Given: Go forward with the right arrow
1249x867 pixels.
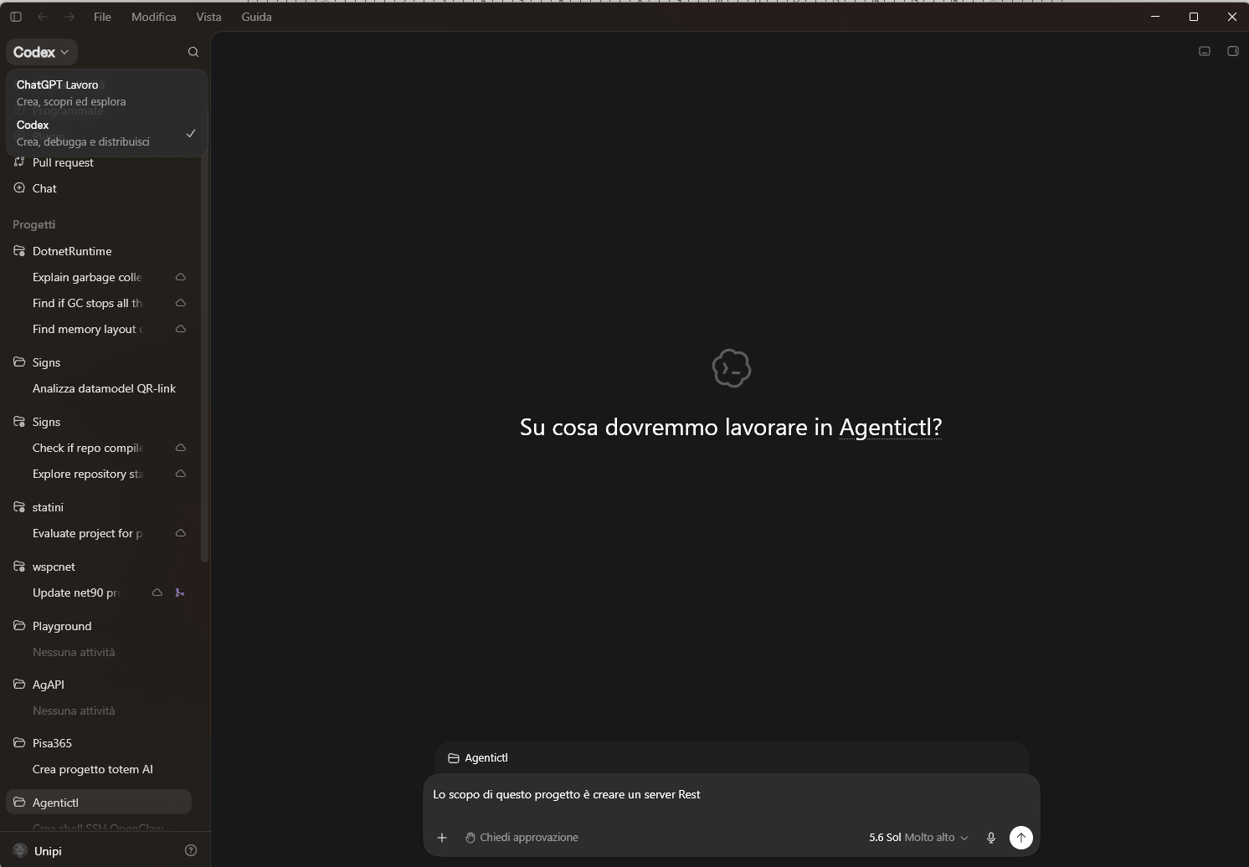Looking at the screenshot, I should [x=69, y=17].
